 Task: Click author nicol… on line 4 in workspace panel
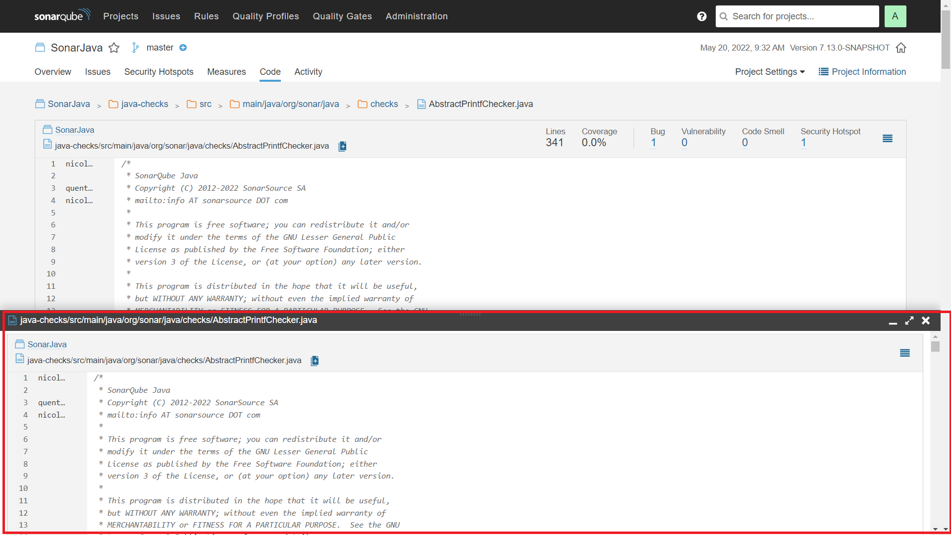coord(52,415)
